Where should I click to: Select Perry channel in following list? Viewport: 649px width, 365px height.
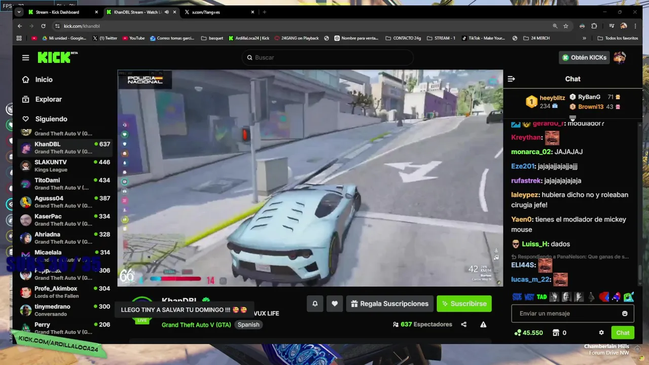[65, 328]
